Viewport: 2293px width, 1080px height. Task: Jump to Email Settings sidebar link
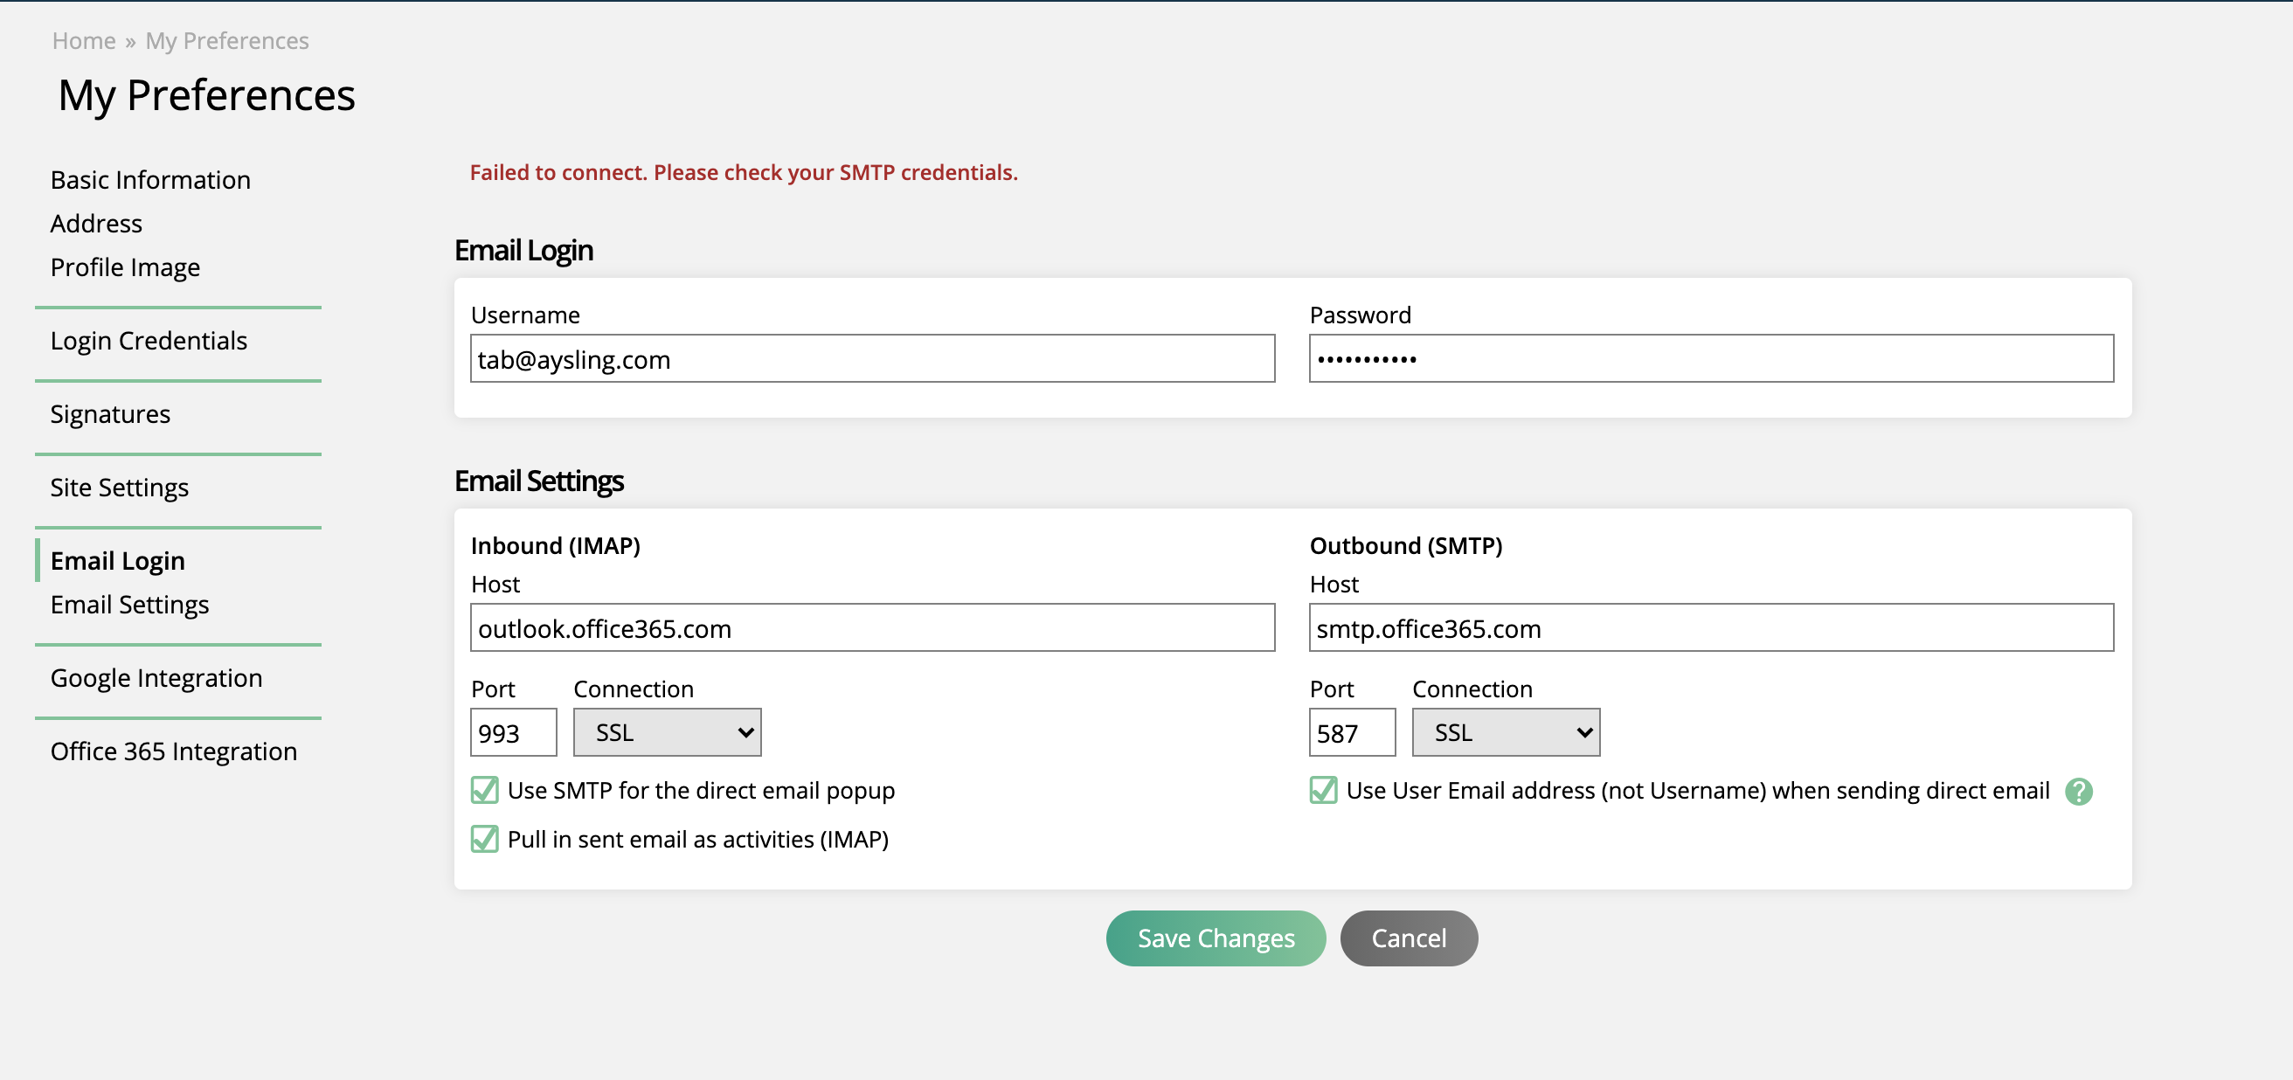130,605
